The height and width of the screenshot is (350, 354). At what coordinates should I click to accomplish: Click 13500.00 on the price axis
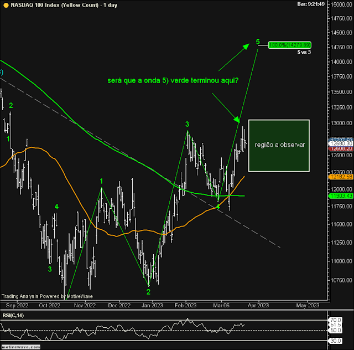tap(342, 92)
